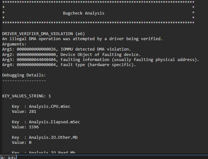Click Arg3 value 0000000044040404
This screenshot has height=159, width=208.
pos(36,60)
